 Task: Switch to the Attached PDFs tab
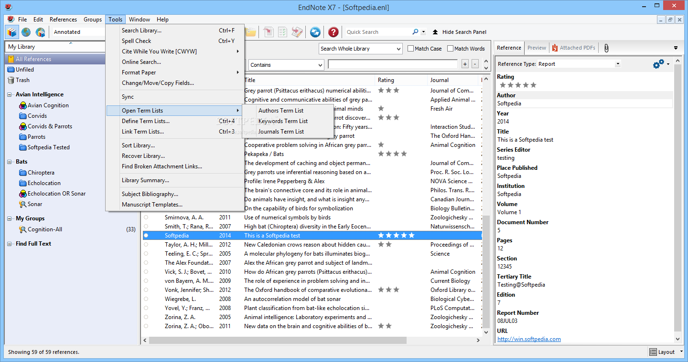tap(573, 48)
